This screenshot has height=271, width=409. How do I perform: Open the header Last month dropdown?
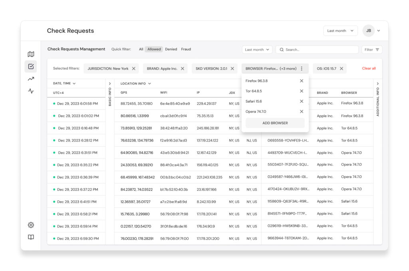340,30
